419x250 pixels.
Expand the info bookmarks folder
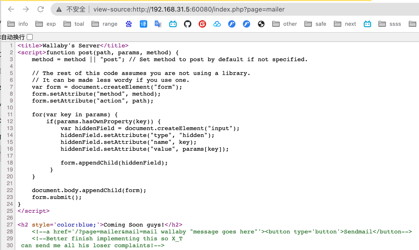coord(18,24)
